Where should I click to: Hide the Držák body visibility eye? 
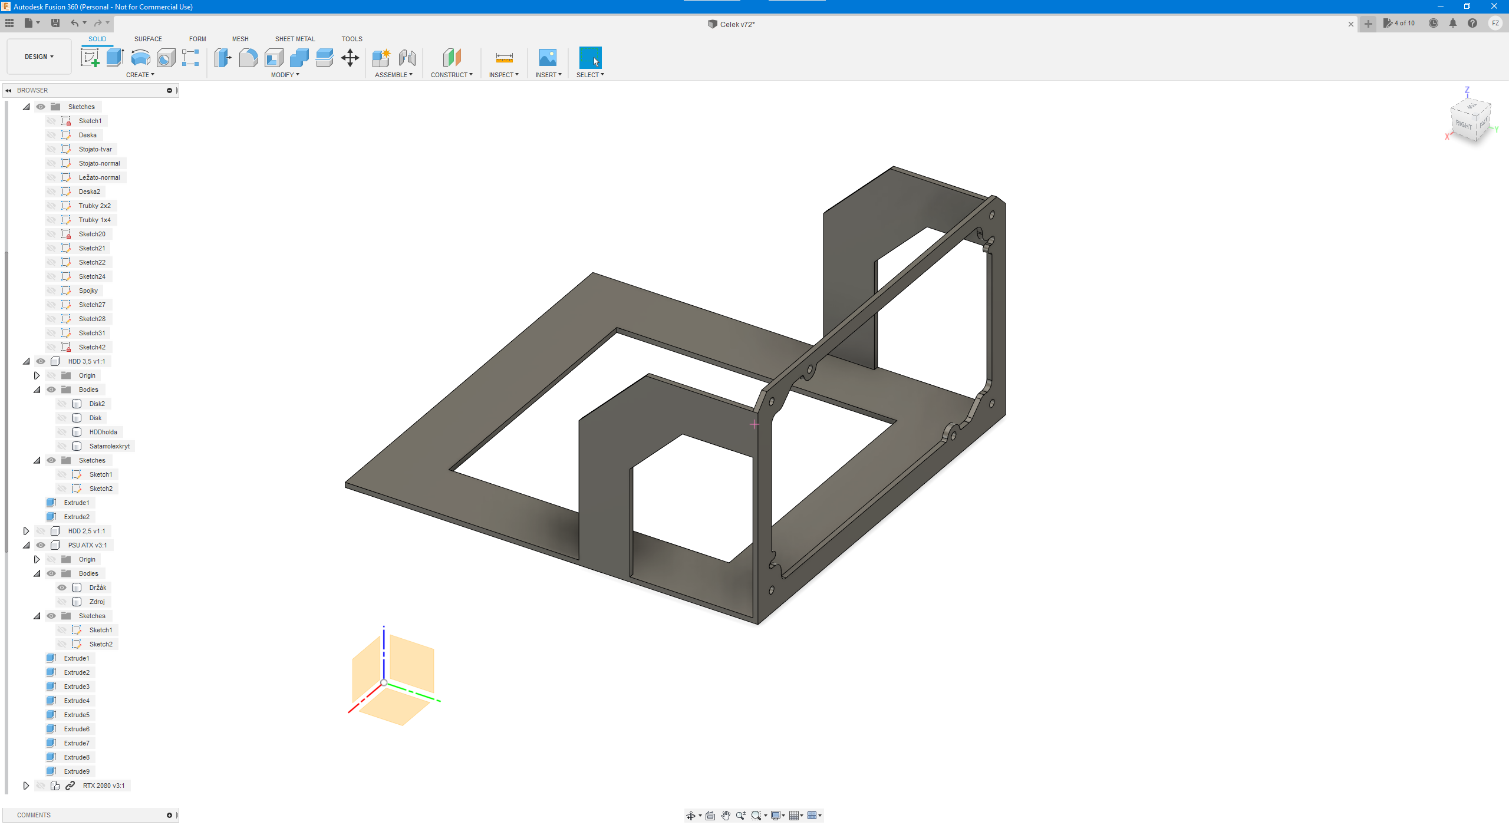[x=62, y=588]
